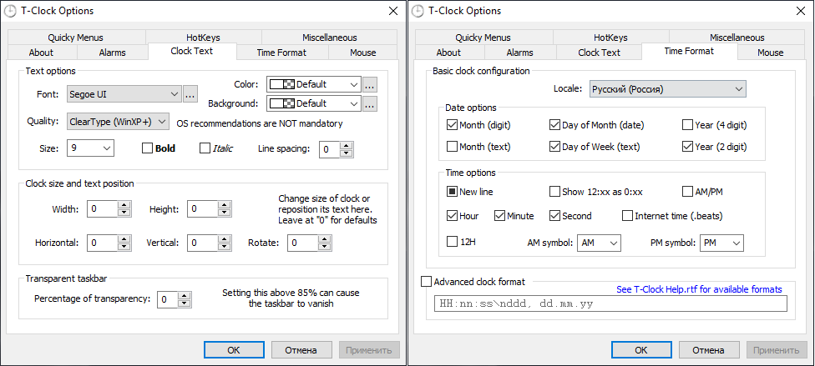This screenshot has height=366, width=815.
Task: Open Mouse tab in left window
Action: [362, 53]
